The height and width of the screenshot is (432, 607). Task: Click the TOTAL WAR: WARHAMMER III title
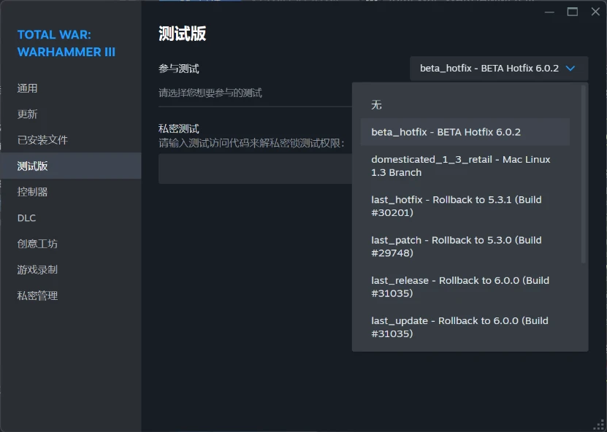tap(66, 43)
